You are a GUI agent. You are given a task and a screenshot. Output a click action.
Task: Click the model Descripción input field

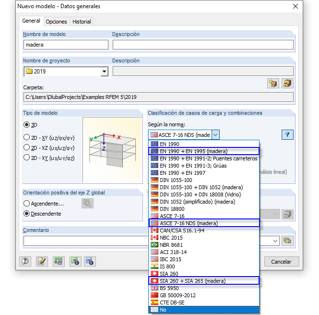pyautogui.click(x=203, y=45)
